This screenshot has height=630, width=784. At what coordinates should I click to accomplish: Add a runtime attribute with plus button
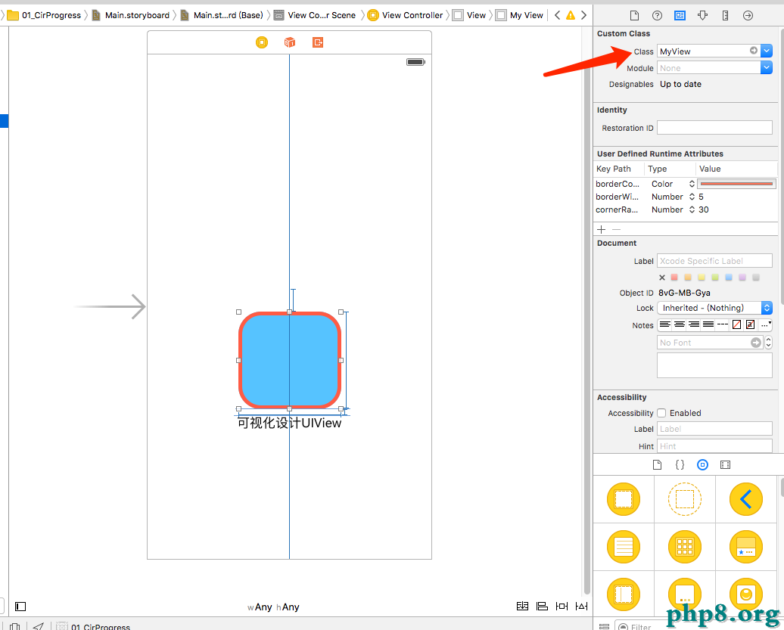(x=602, y=229)
